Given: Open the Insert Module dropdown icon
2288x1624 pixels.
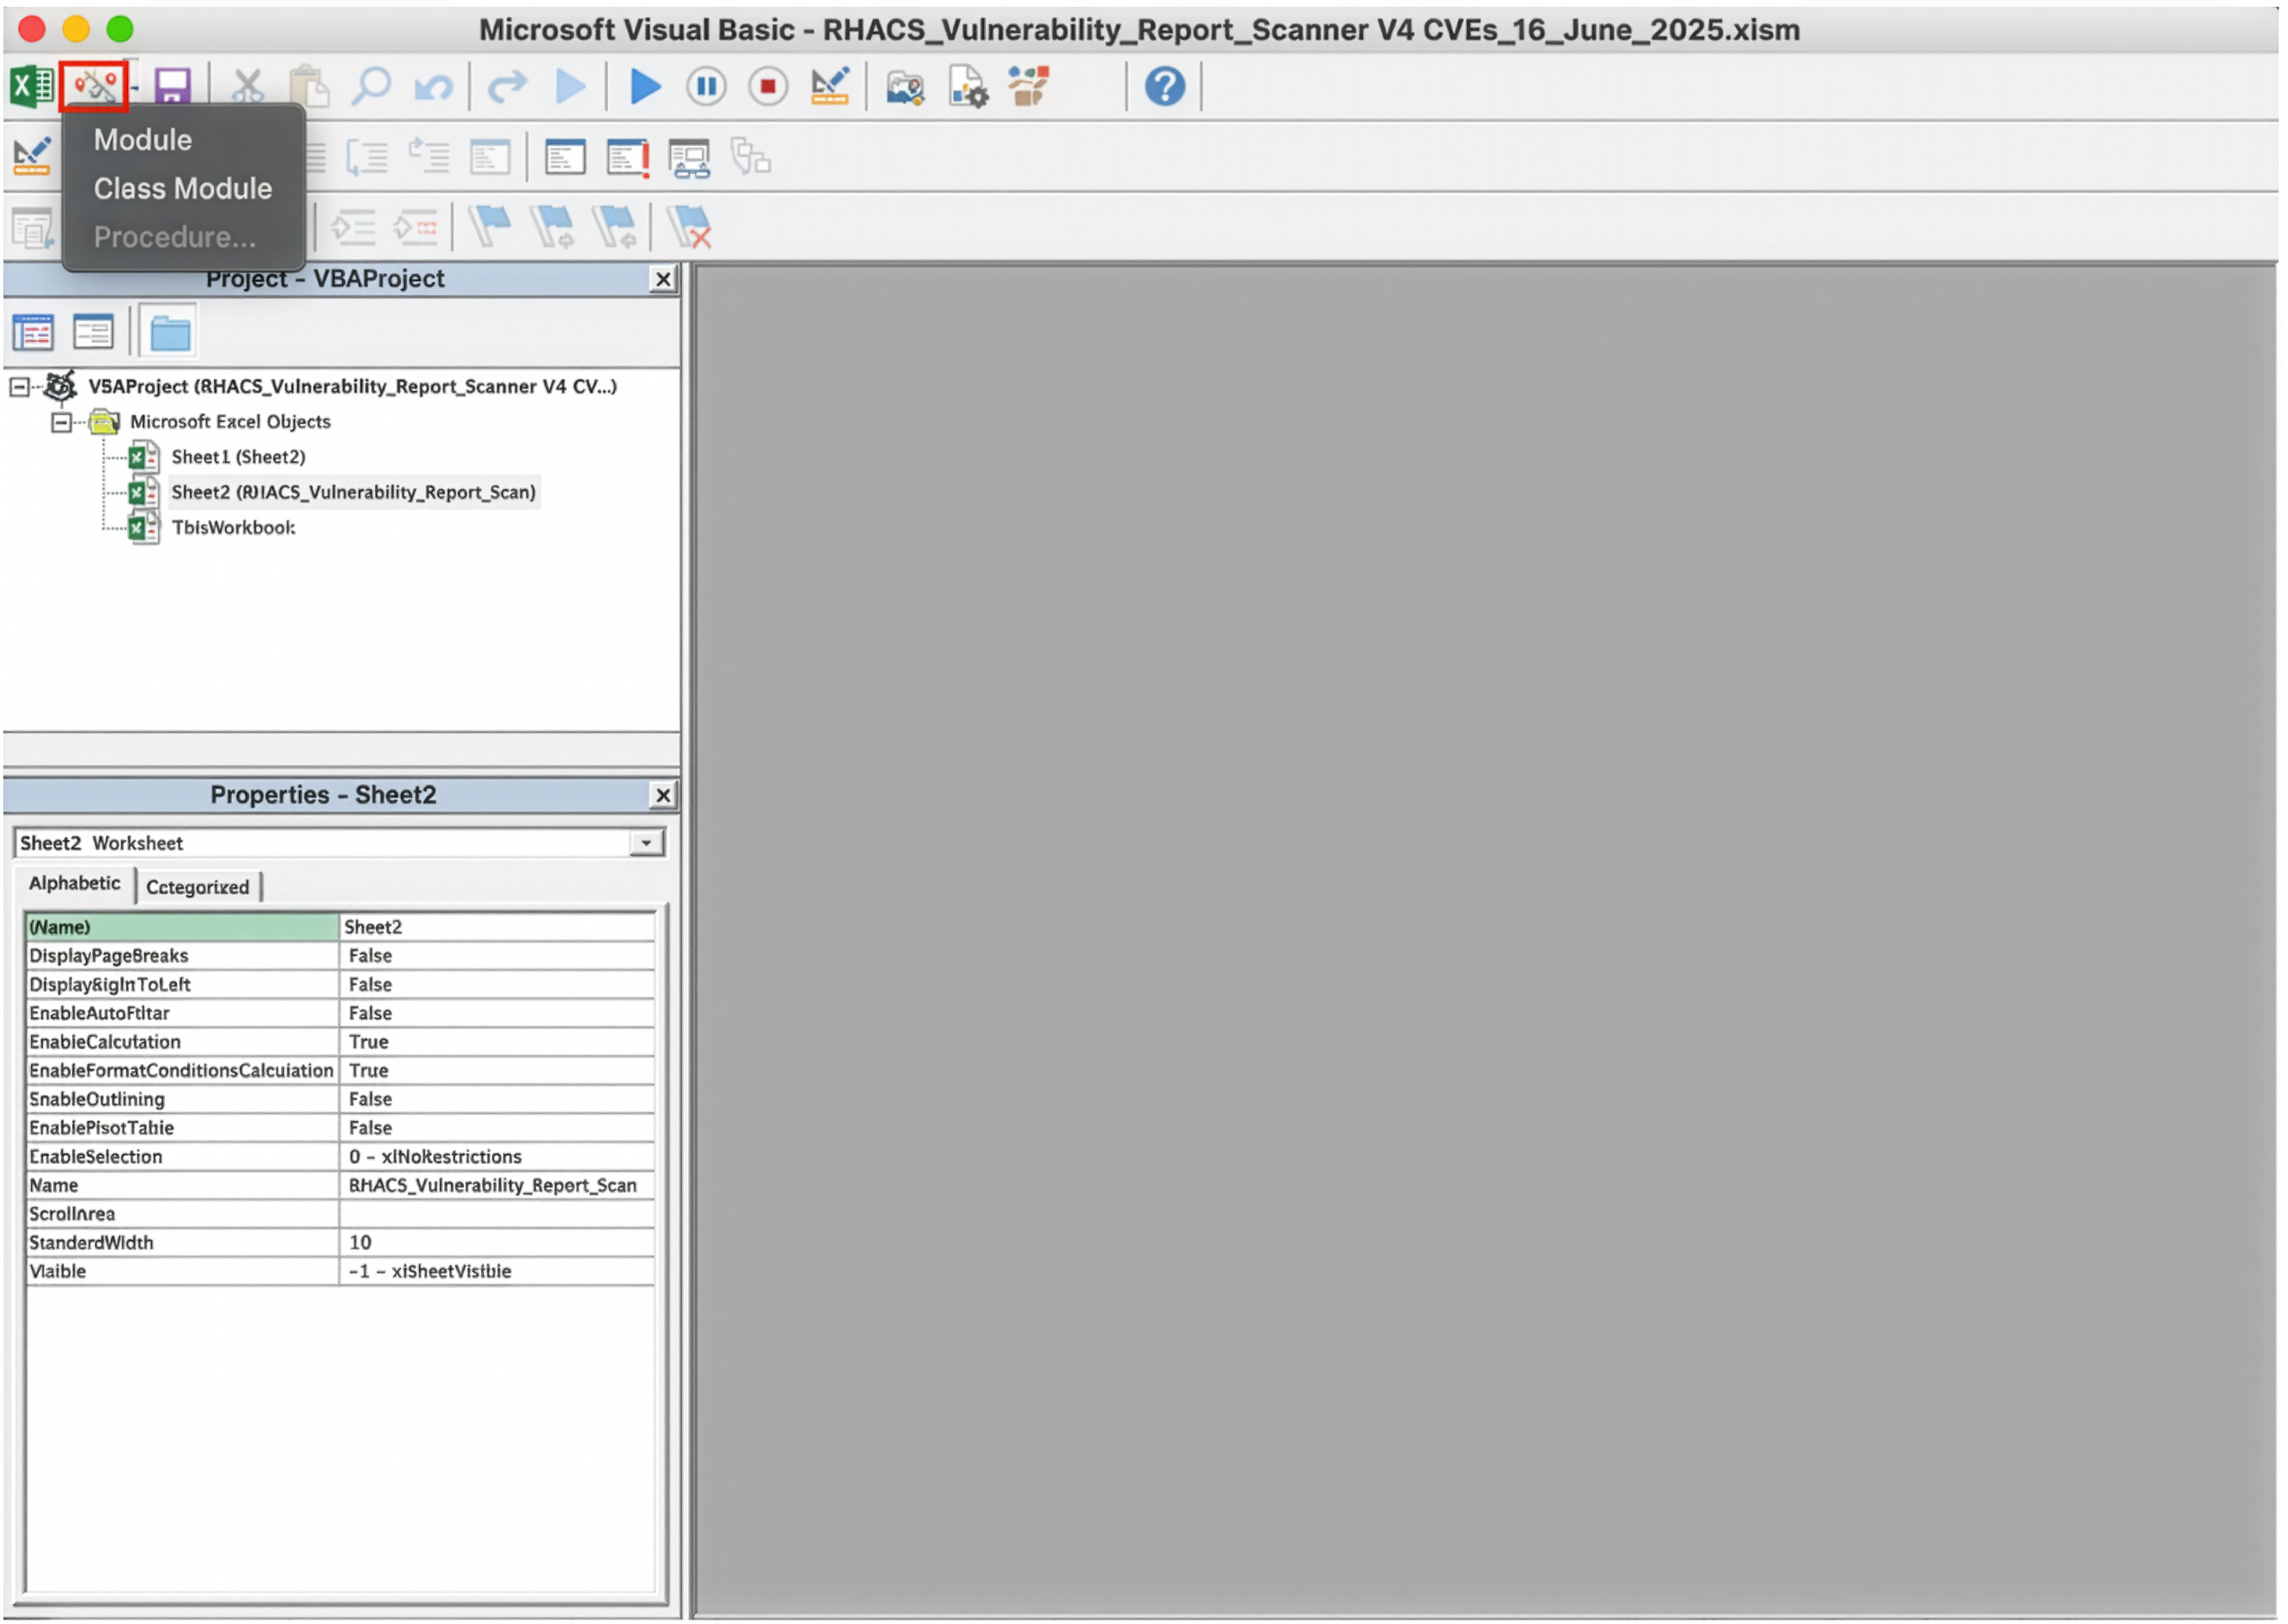Looking at the screenshot, I should tap(94, 87).
